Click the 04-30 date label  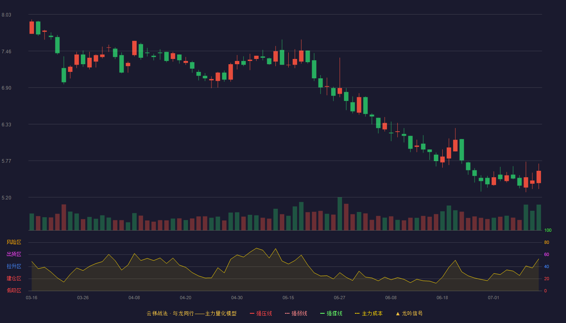pos(237,298)
